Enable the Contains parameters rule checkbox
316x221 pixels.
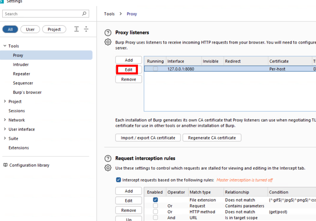coord(156,206)
